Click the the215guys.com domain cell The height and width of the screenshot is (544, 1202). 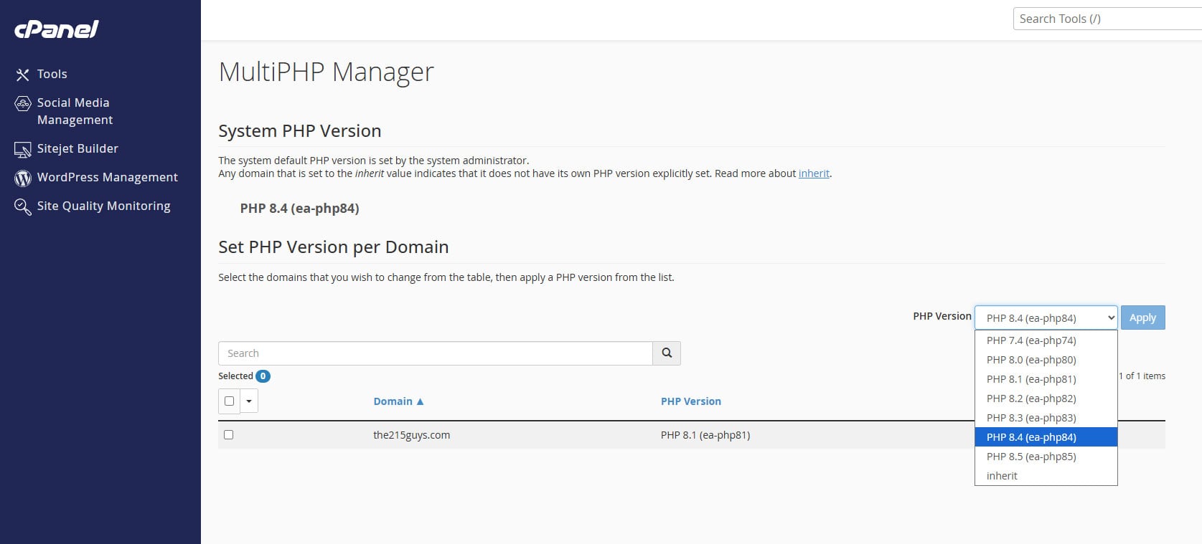[x=411, y=435]
